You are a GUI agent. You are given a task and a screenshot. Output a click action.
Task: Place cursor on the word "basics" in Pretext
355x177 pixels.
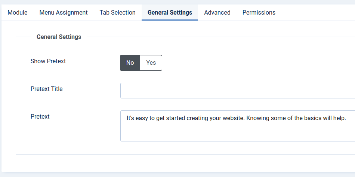tap(313, 118)
